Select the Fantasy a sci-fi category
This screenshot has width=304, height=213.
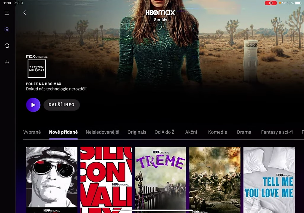click(277, 132)
